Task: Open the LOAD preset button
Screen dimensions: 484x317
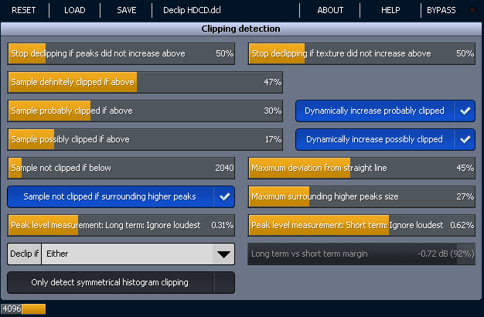Action: click(75, 10)
